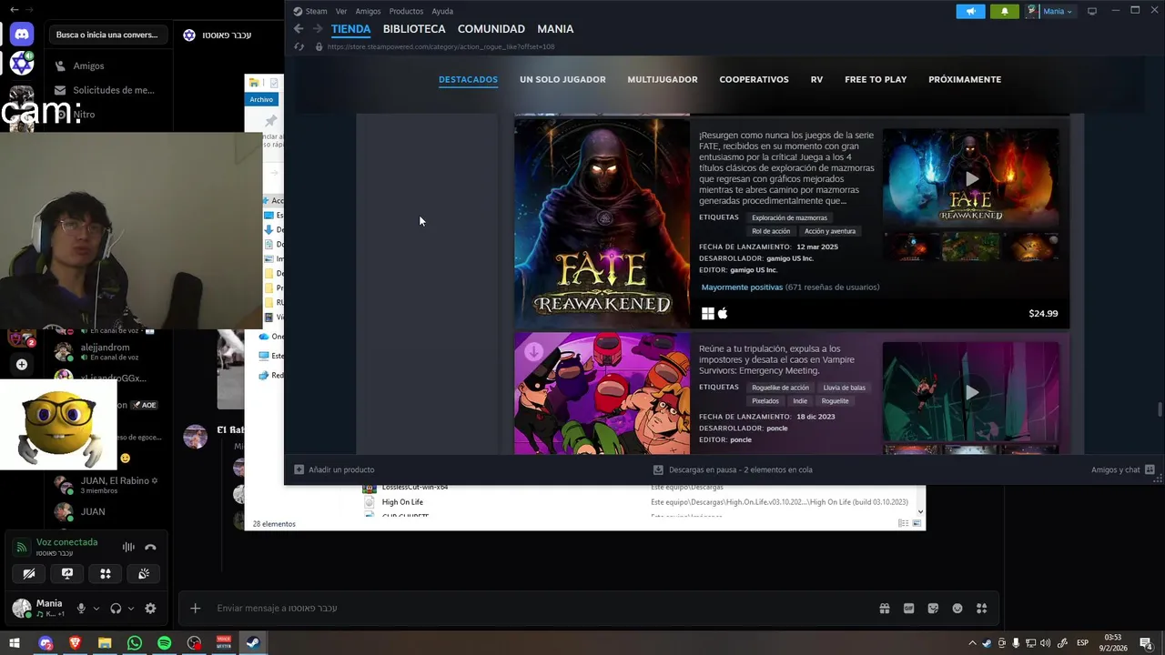Switch Steam to Big Picture mode

[x=1092, y=11]
